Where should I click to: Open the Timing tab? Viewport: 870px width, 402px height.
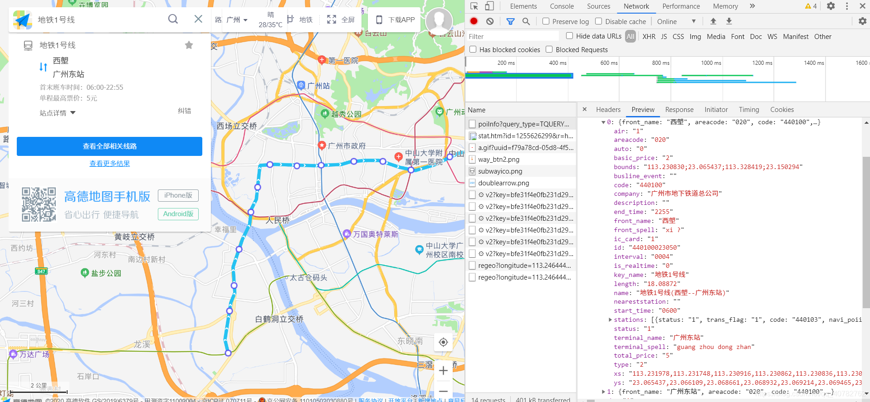coord(748,110)
